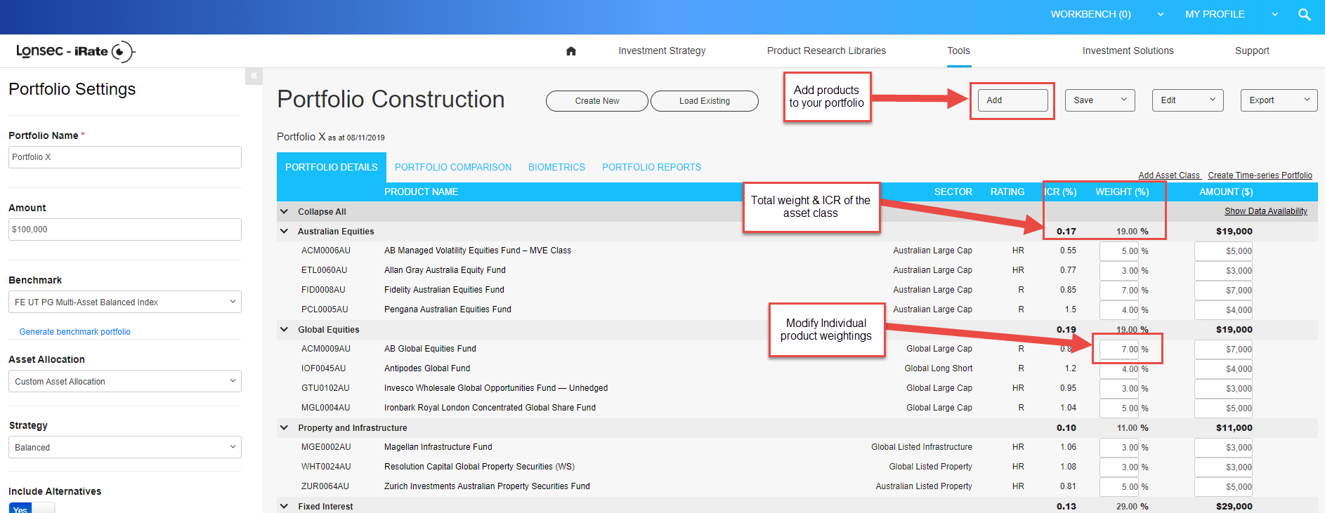This screenshot has height=513, width=1325.
Task: Switch to the Portfolio Comparison tab
Action: tap(452, 167)
